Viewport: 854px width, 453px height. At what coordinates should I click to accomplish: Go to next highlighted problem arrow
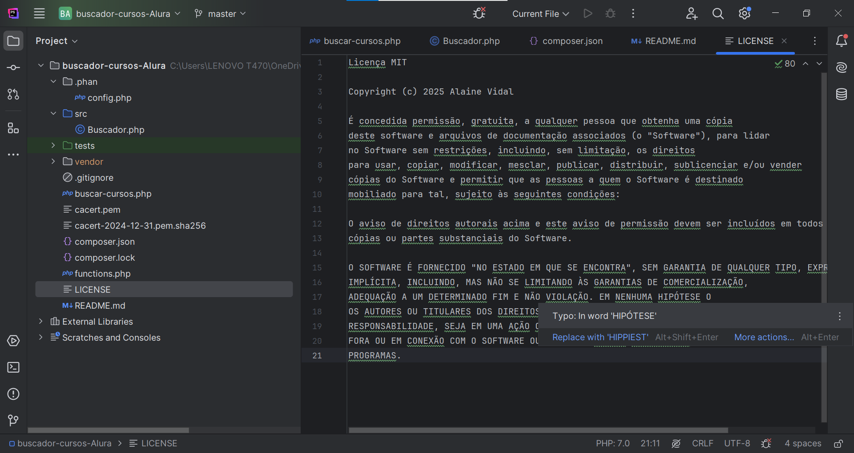click(x=819, y=64)
